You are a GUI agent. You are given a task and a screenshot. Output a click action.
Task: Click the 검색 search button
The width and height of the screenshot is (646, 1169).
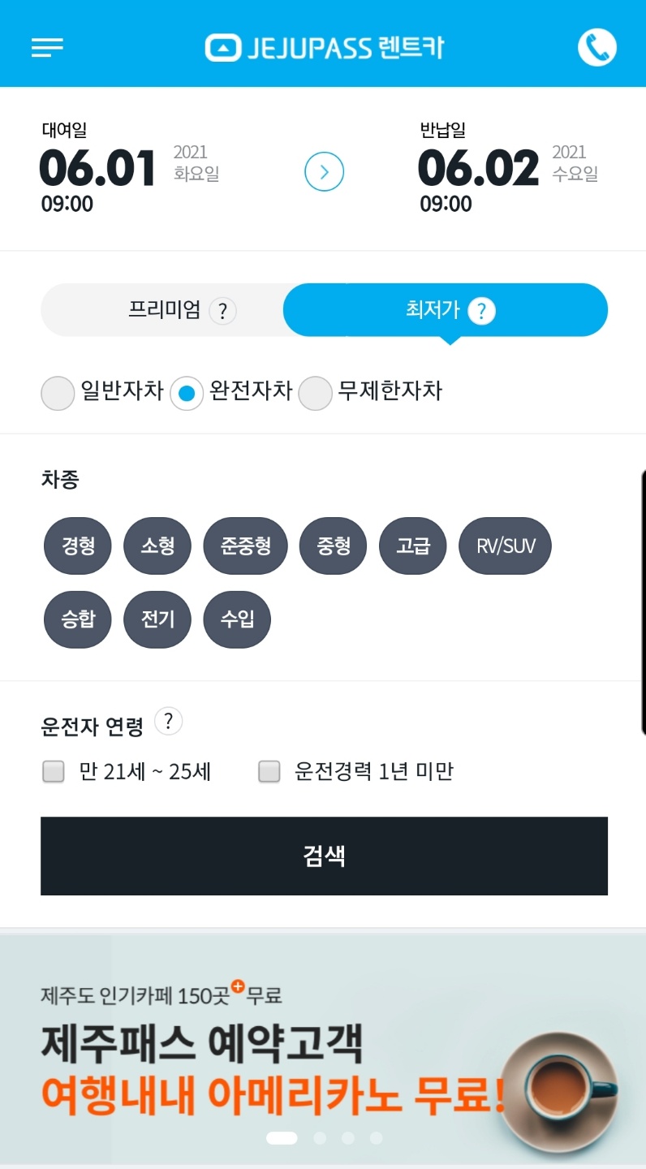click(324, 856)
